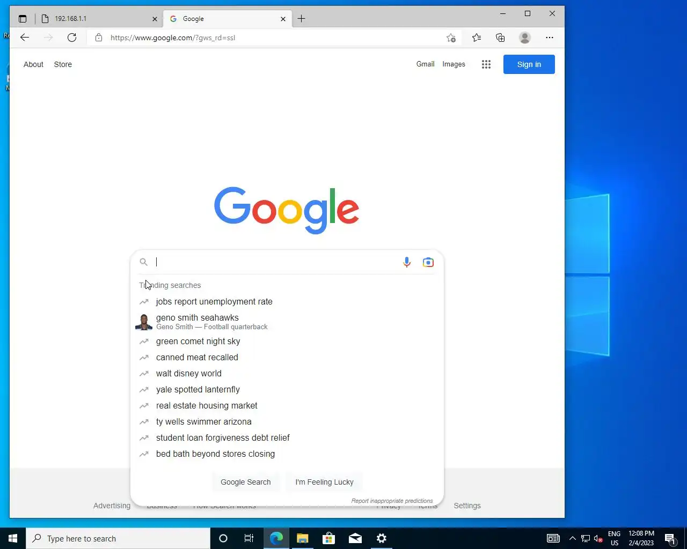Click the blue Sign in button

(529, 64)
